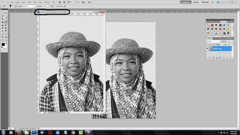Open the brush preset picker

click(11, 6)
